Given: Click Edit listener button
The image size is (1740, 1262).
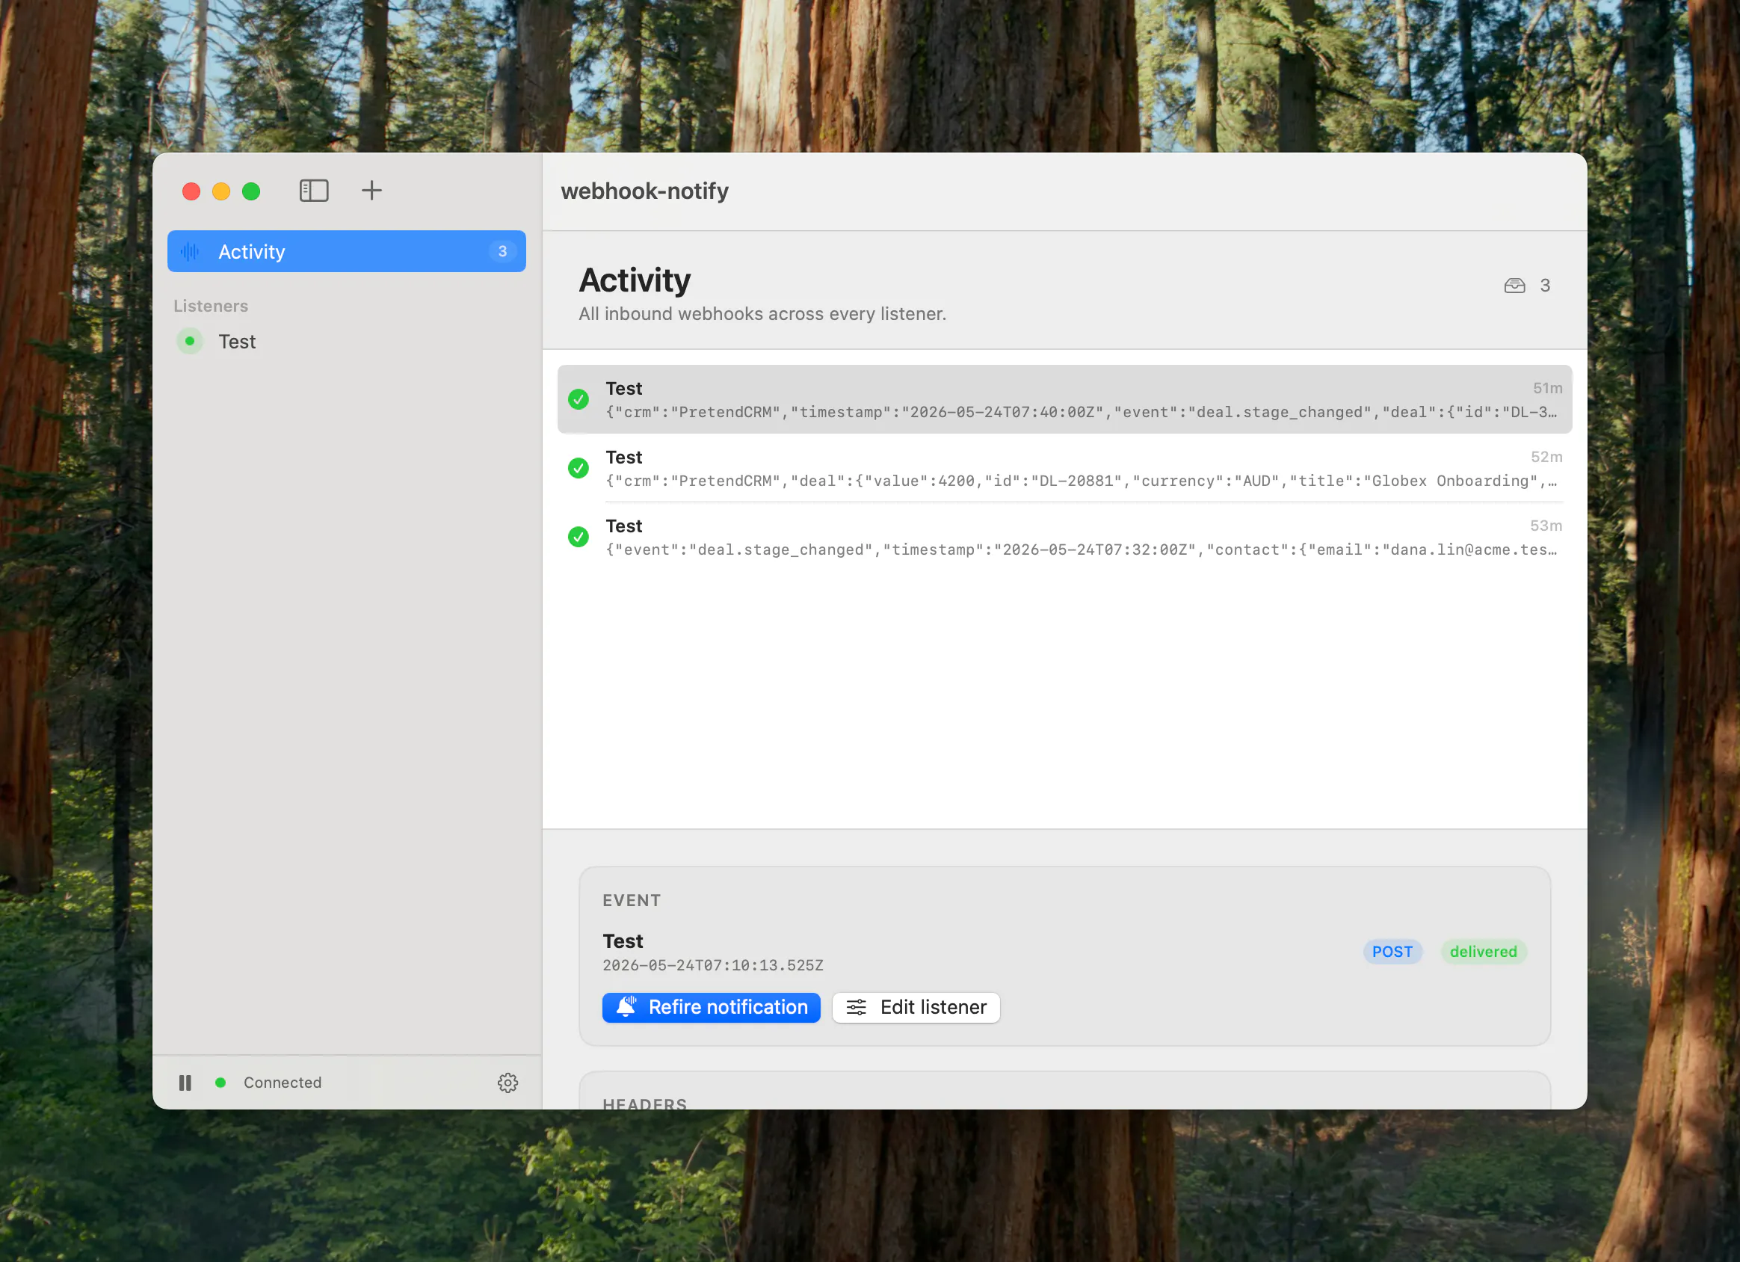Looking at the screenshot, I should 916,1007.
